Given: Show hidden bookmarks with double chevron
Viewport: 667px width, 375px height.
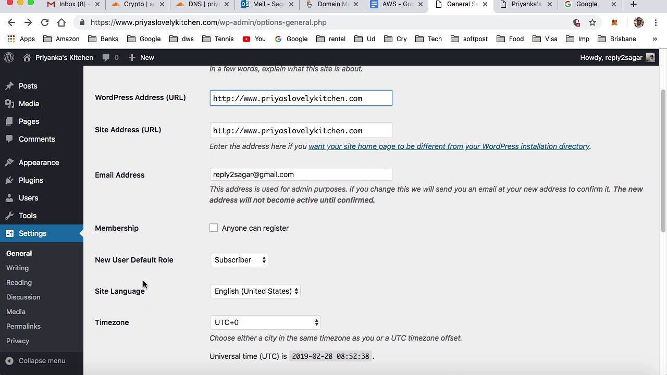Looking at the screenshot, I should click(655, 39).
